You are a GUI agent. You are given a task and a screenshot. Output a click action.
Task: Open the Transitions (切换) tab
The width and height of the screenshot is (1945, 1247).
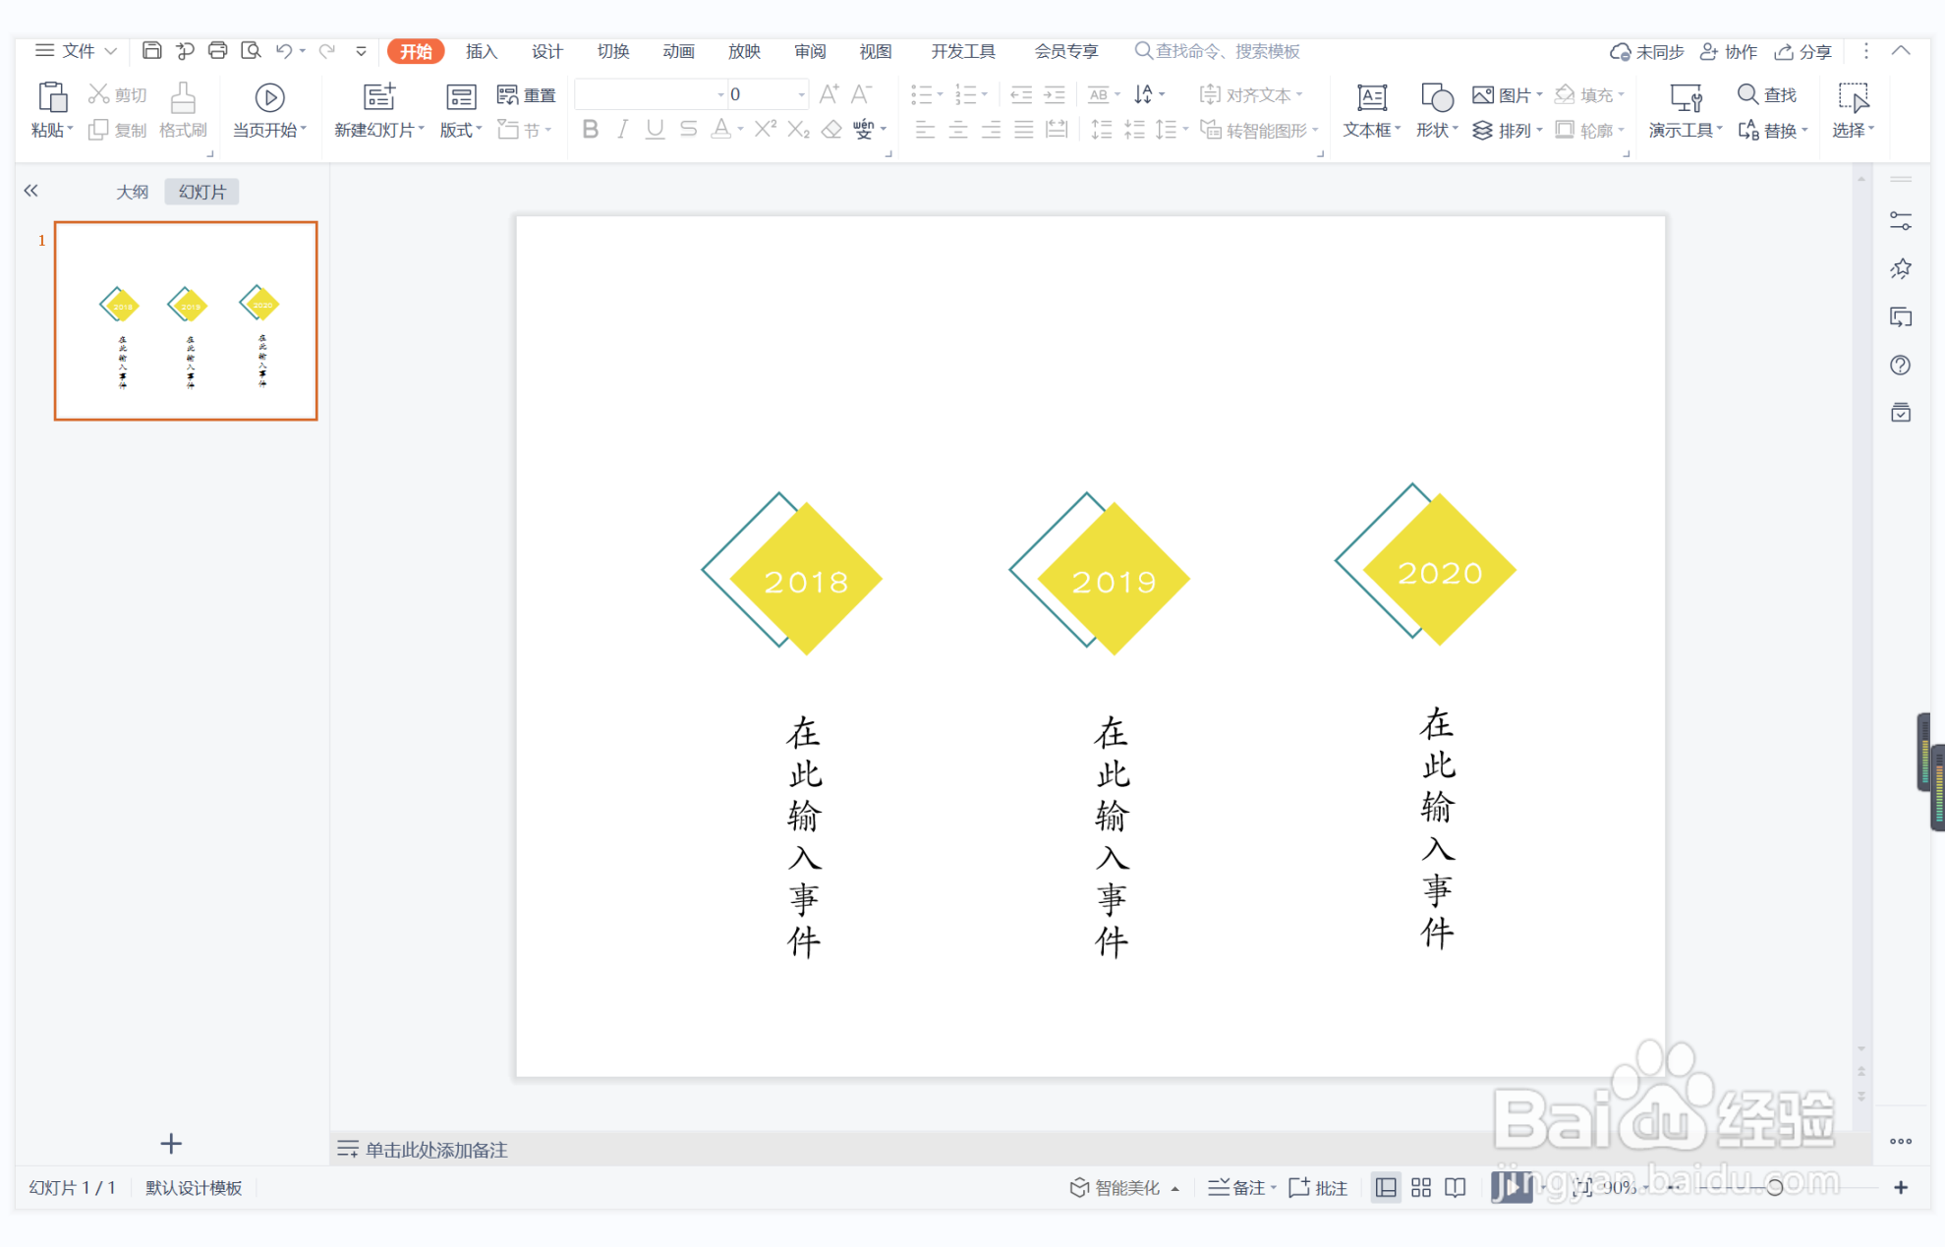pyautogui.click(x=613, y=51)
